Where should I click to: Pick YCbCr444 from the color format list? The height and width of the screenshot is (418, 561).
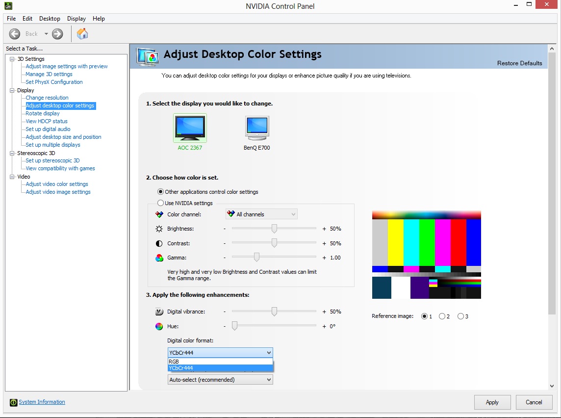(220, 368)
